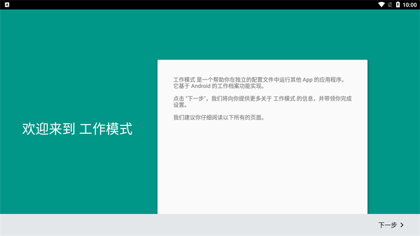Click the paragraph starting 点击 "下一步"
The width and height of the screenshot is (420, 236).
(262, 102)
